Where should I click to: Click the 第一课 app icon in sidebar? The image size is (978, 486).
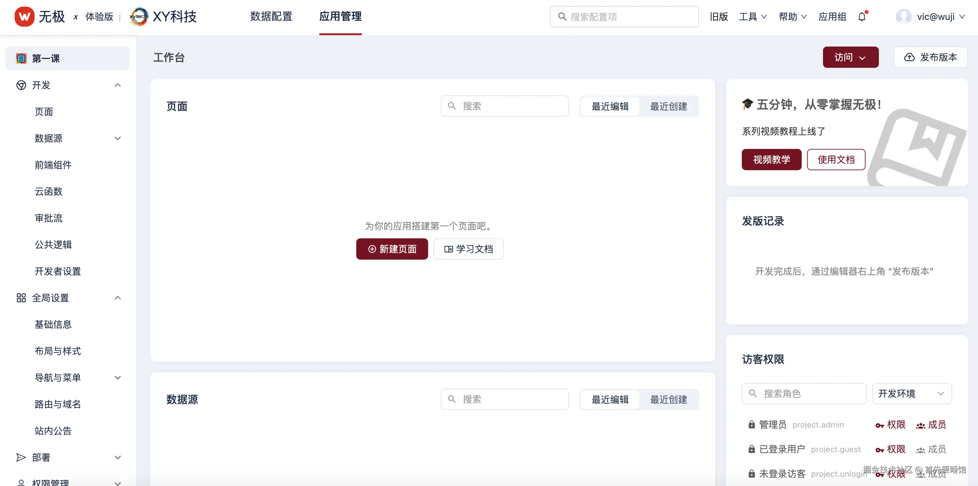(x=21, y=59)
